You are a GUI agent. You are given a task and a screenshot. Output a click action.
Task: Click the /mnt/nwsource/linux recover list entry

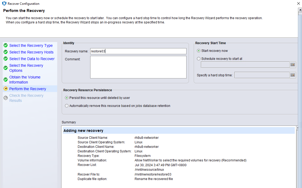[x=149, y=170]
